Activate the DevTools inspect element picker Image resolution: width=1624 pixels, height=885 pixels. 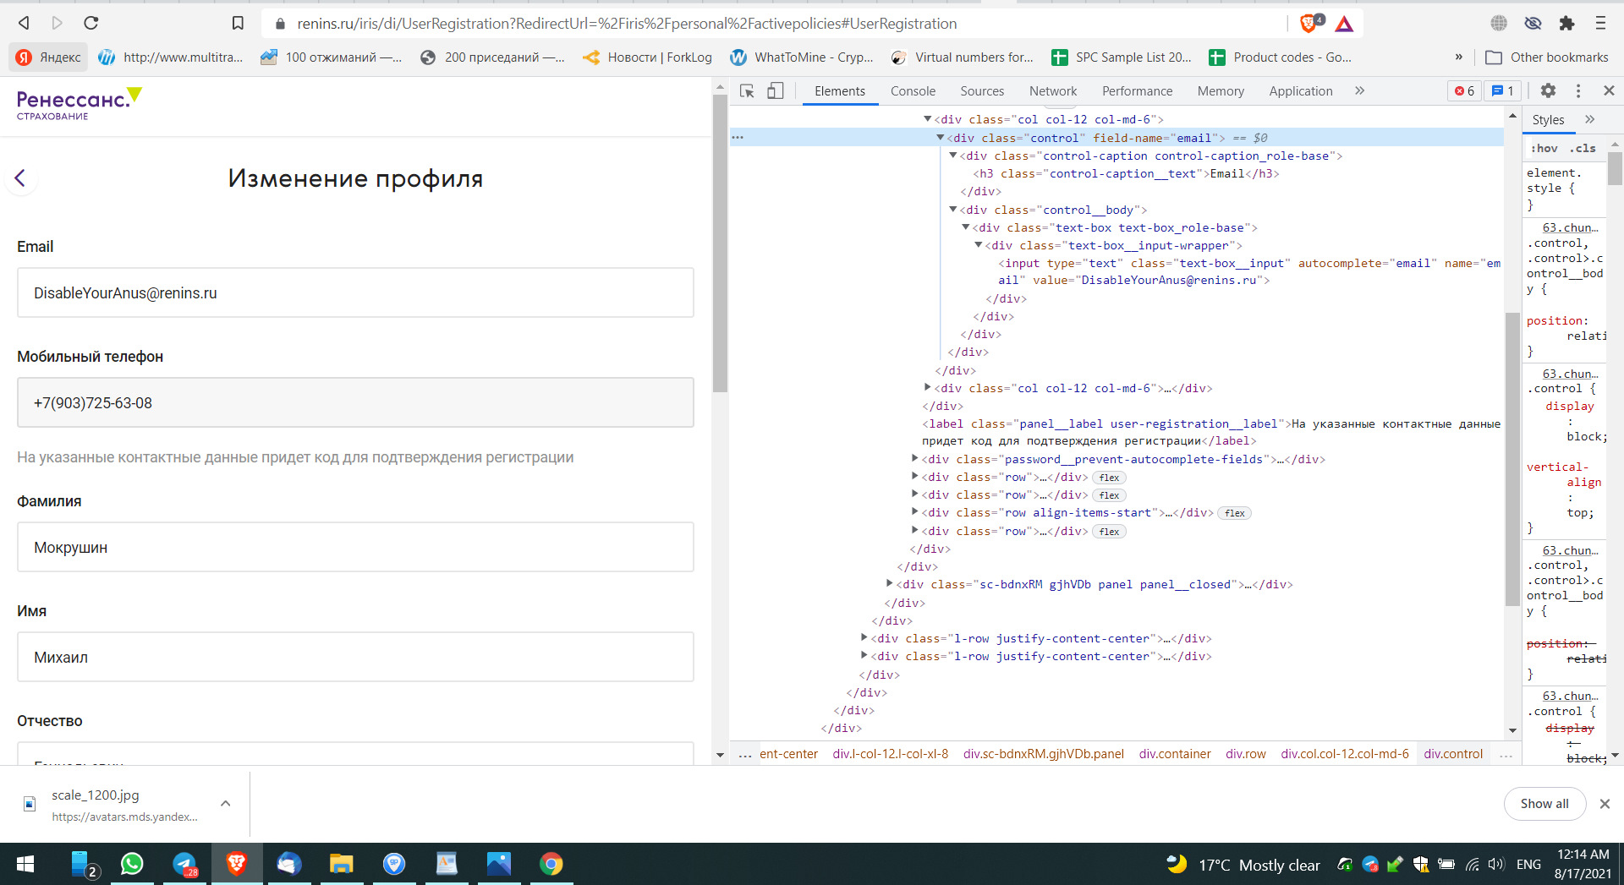(747, 91)
